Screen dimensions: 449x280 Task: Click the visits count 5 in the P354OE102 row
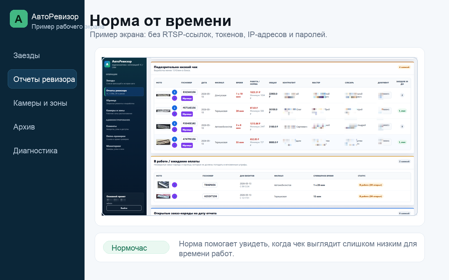402,126
